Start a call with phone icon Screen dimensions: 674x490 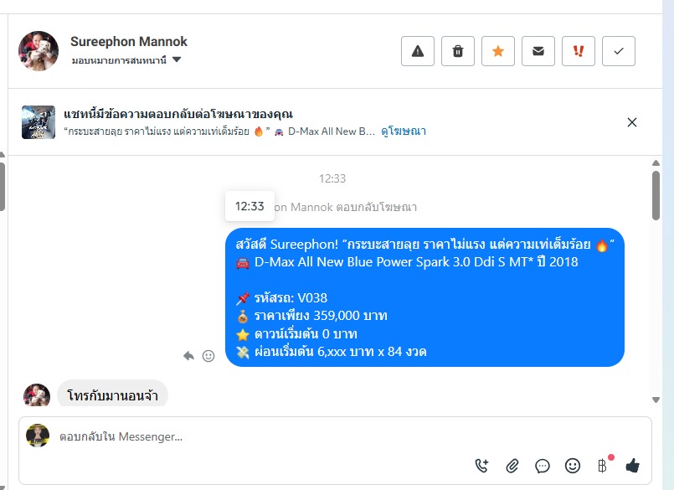click(x=482, y=466)
